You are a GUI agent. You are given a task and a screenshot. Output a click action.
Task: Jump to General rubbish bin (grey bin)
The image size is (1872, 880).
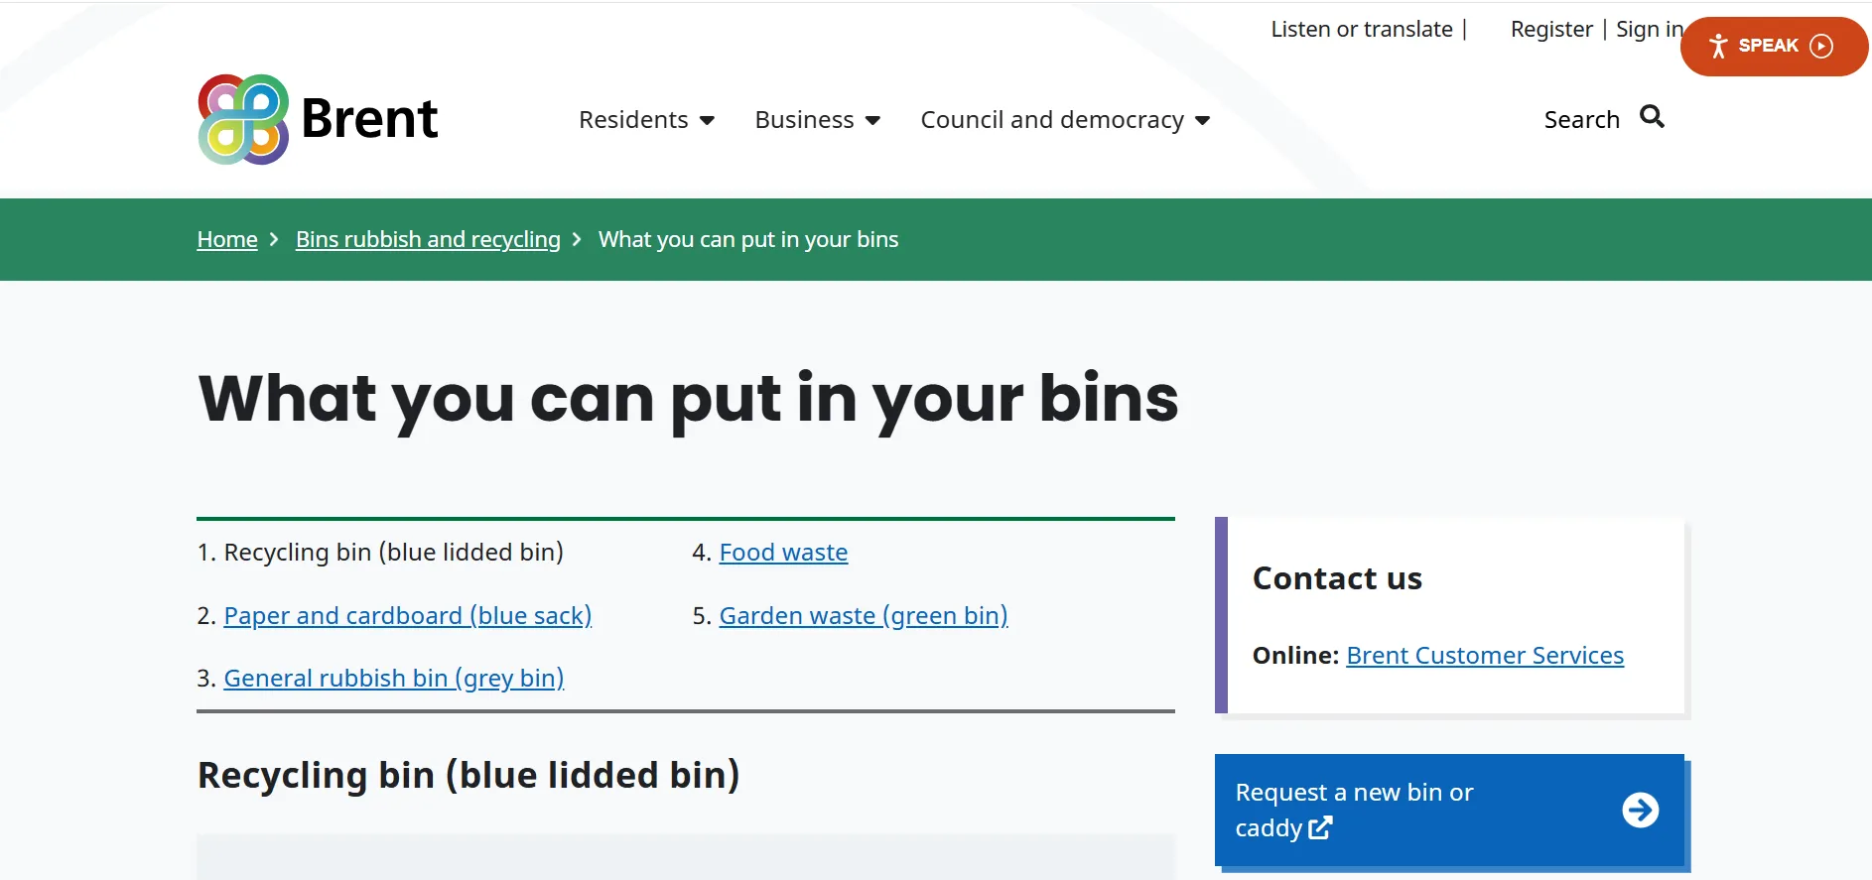click(394, 679)
